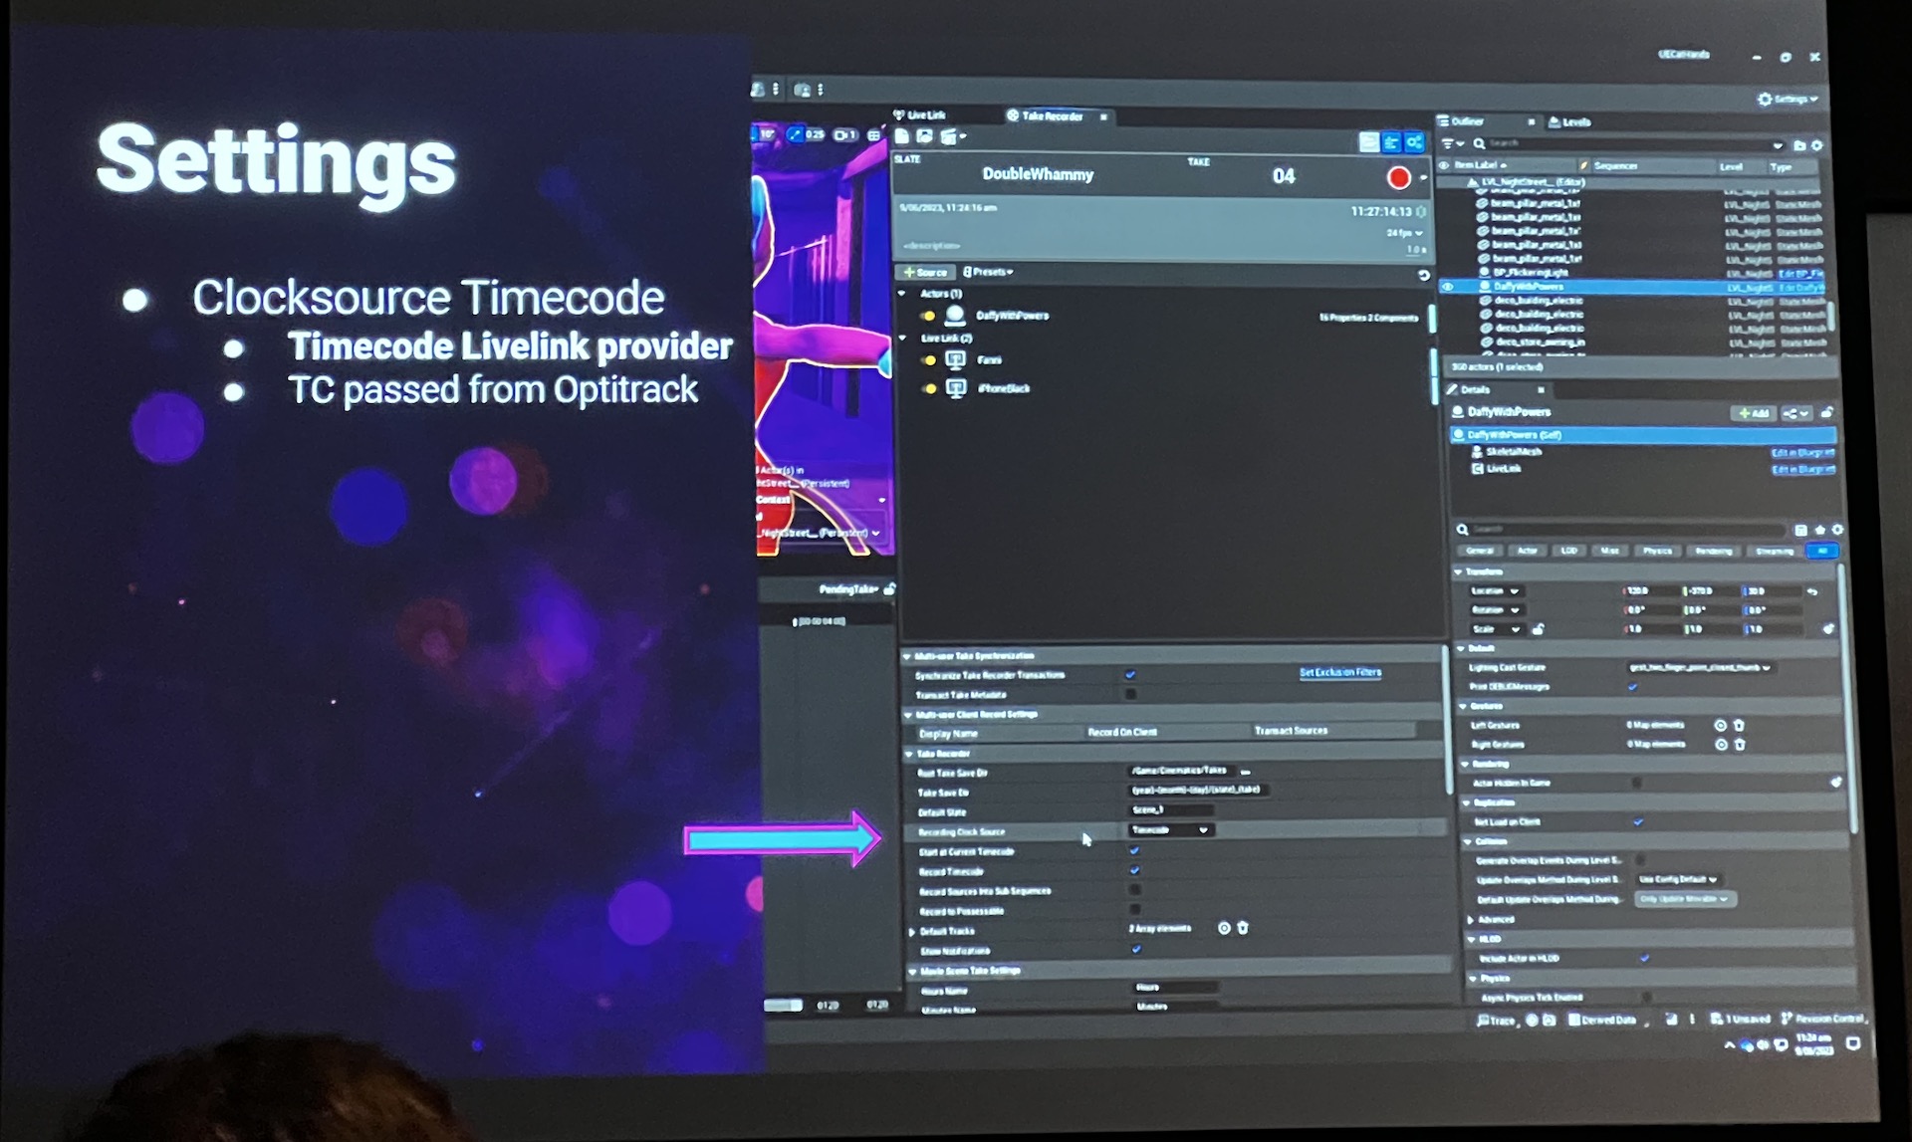The height and width of the screenshot is (1142, 1912).
Task: Select the Fanni Live Link source
Action: coord(988,360)
